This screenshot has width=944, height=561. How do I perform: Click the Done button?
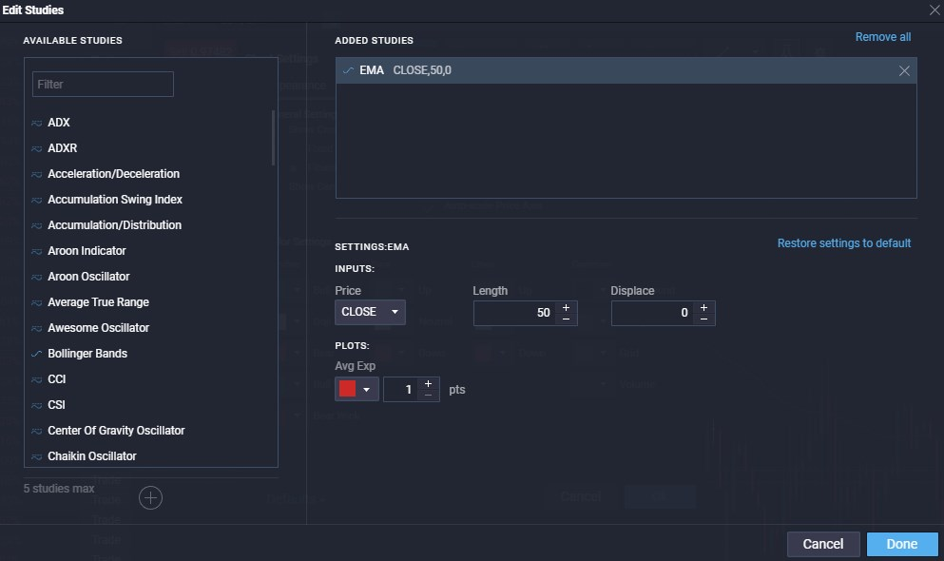coord(902,544)
